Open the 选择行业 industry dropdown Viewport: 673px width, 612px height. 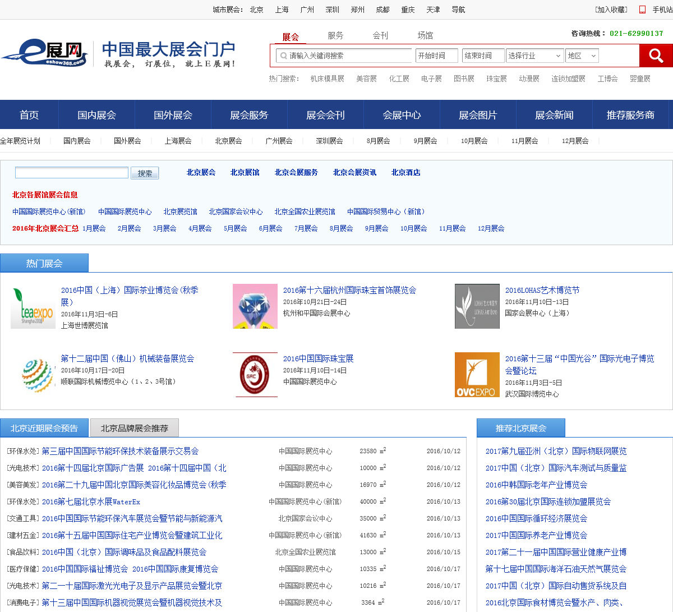pos(534,56)
